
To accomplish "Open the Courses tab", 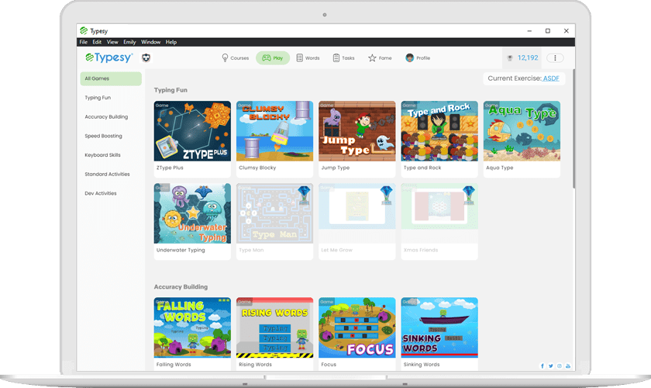I will tap(235, 57).
